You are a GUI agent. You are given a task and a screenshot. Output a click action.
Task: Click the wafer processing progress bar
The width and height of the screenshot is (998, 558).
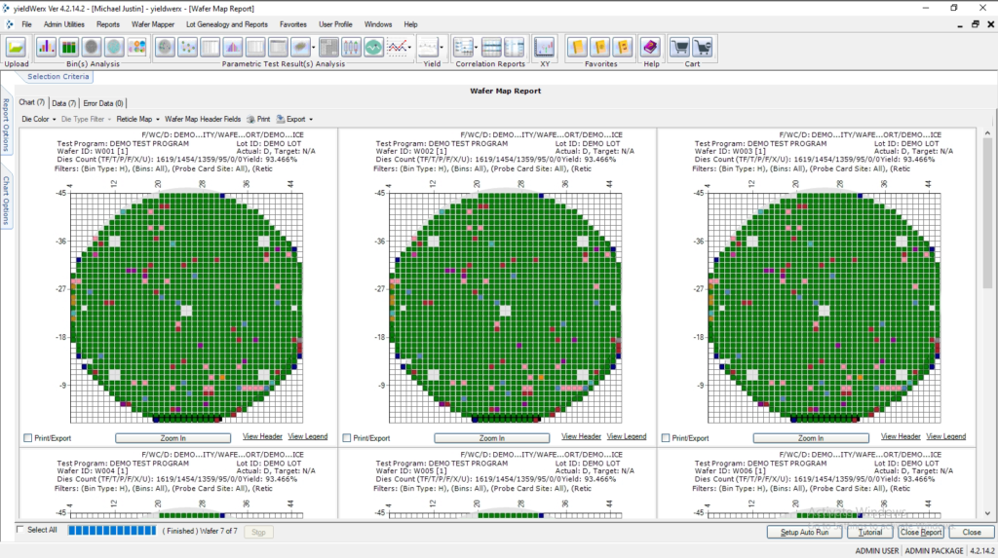(x=116, y=531)
